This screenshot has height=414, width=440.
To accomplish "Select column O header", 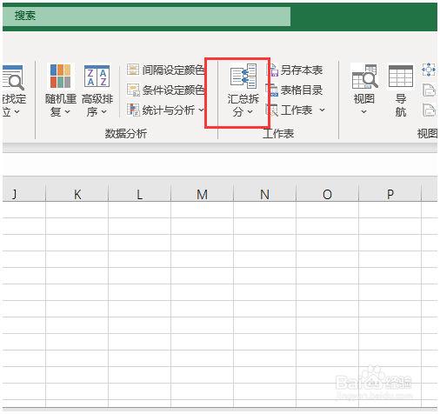I will click(327, 194).
